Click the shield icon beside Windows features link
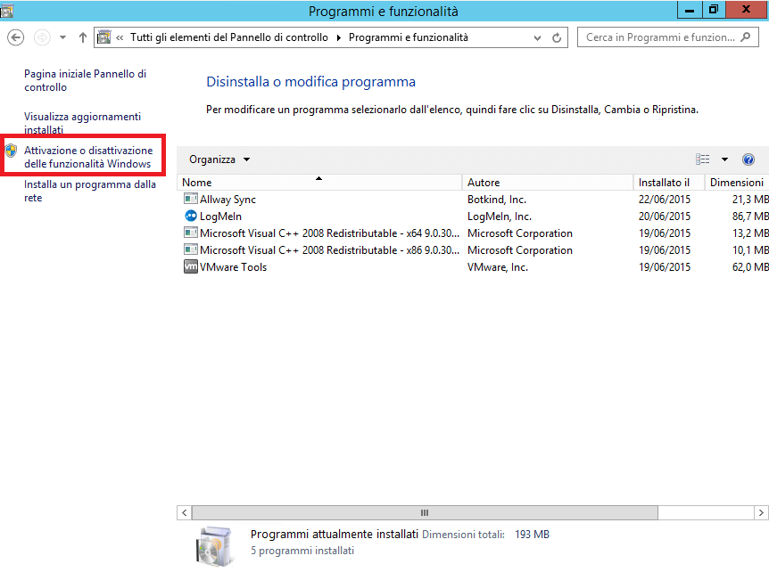 point(12,151)
